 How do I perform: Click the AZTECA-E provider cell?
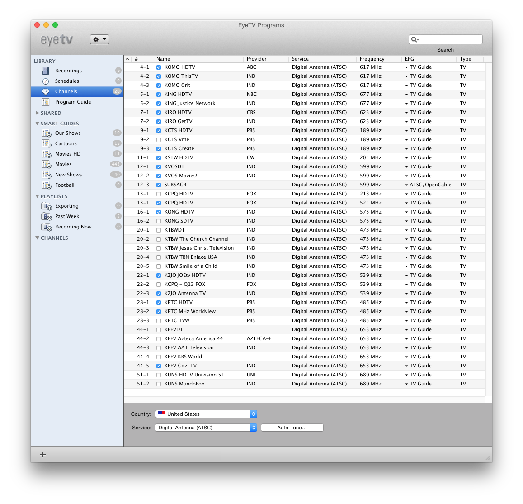pos(259,338)
